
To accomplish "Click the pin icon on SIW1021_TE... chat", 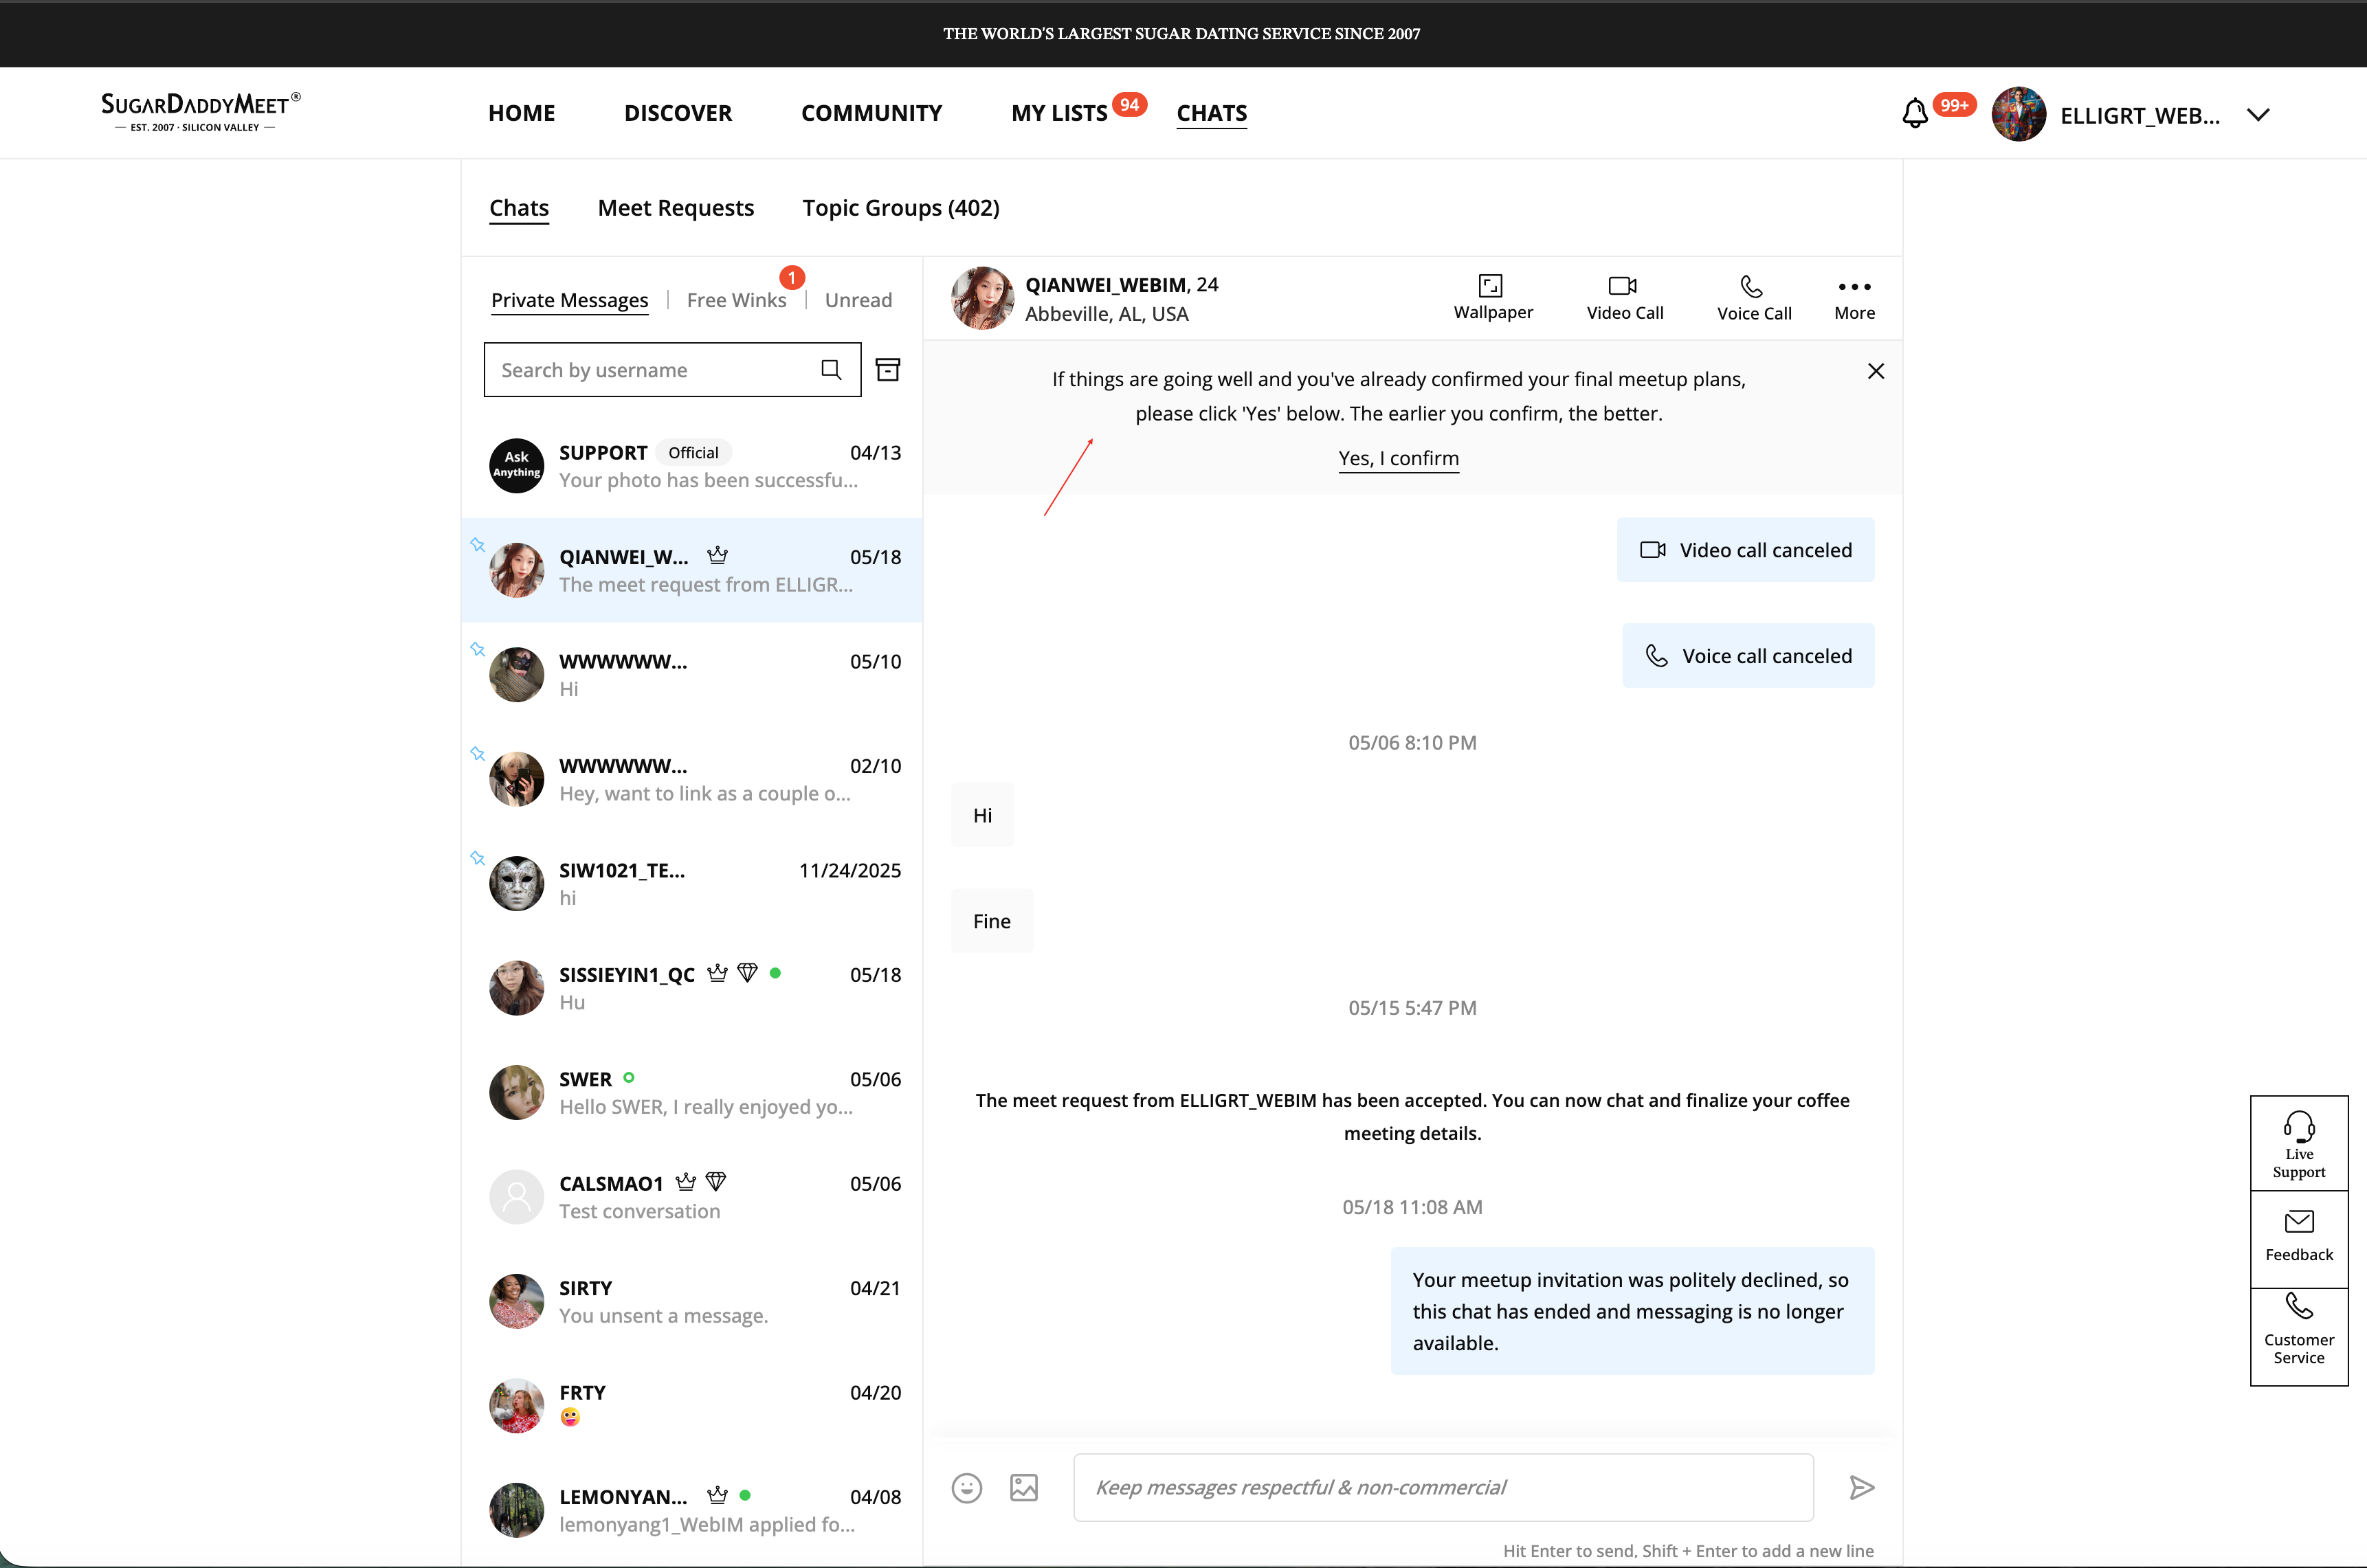I will 478,858.
